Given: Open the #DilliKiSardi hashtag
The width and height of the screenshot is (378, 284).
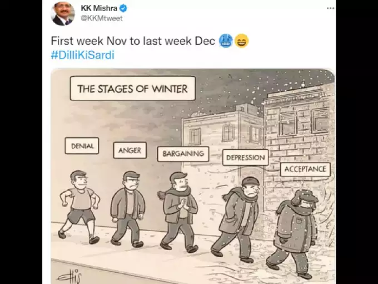Looking at the screenshot, I should coord(82,55).
